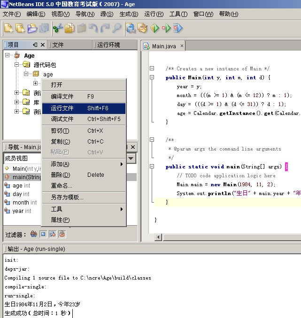Choose 属性(P) in context menu

(x=84, y=220)
